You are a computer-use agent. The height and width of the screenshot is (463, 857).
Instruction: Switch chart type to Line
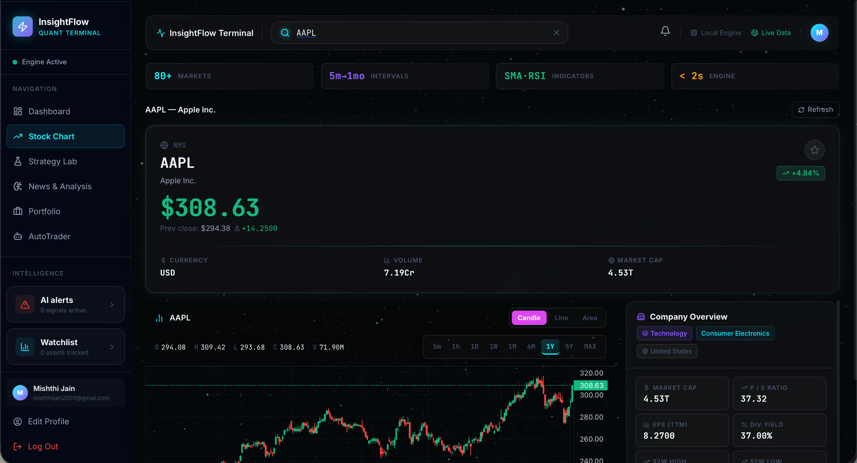(561, 318)
